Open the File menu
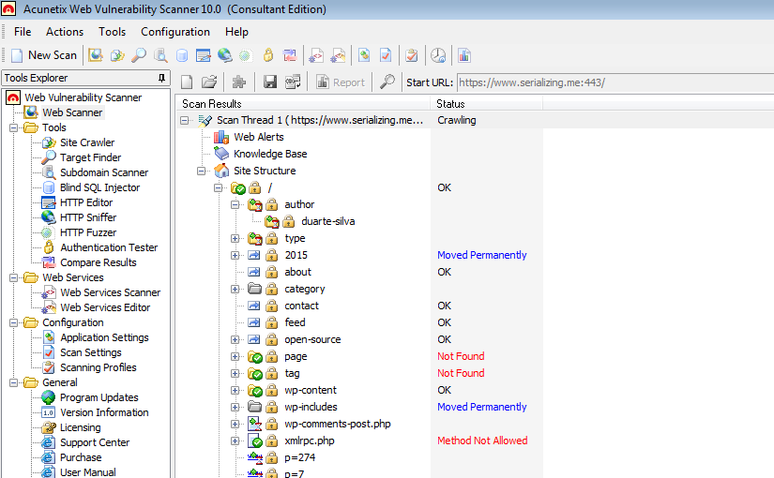The image size is (774, 478). [23, 32]
